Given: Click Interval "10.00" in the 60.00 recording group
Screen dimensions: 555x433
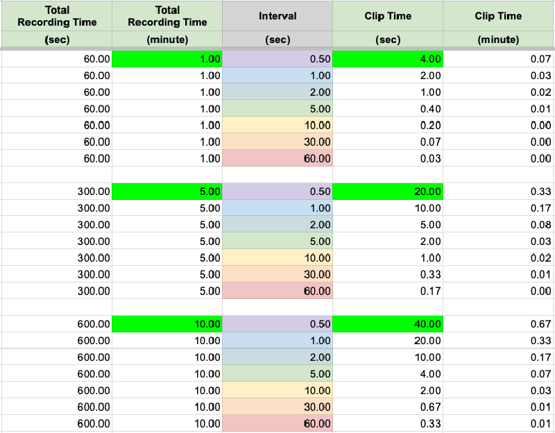Looking at the screenshot, I should [277, 126].
